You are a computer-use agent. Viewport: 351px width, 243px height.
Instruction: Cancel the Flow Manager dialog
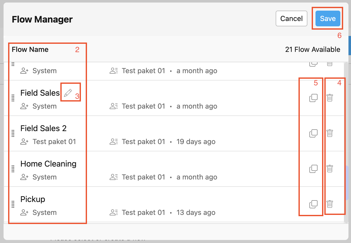[291, 18]
